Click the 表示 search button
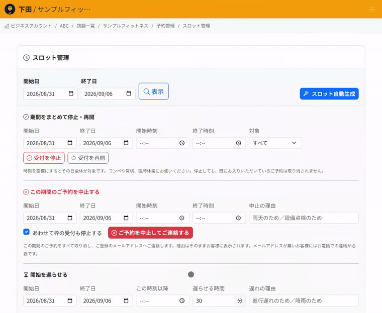 pos(154,91)
